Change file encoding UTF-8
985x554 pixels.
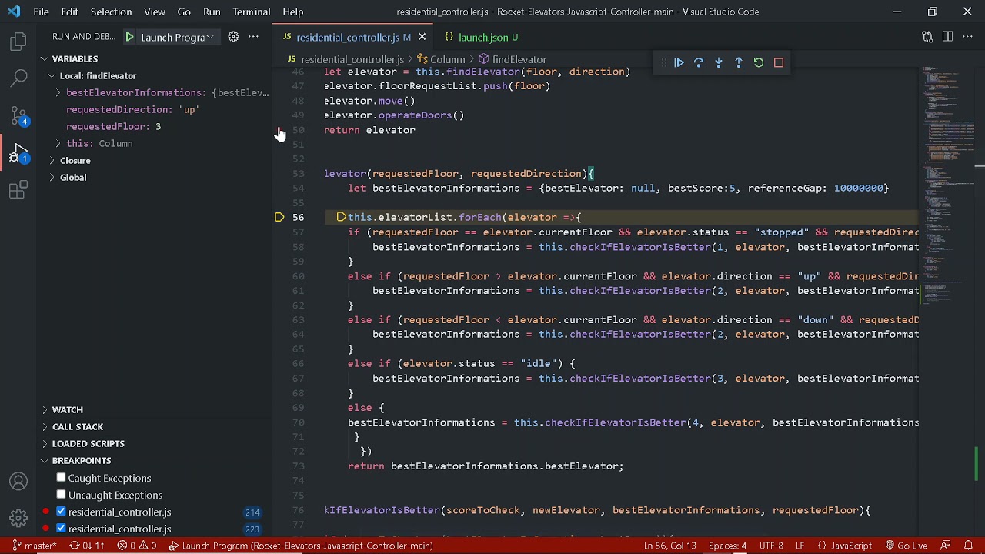[771, 546]
